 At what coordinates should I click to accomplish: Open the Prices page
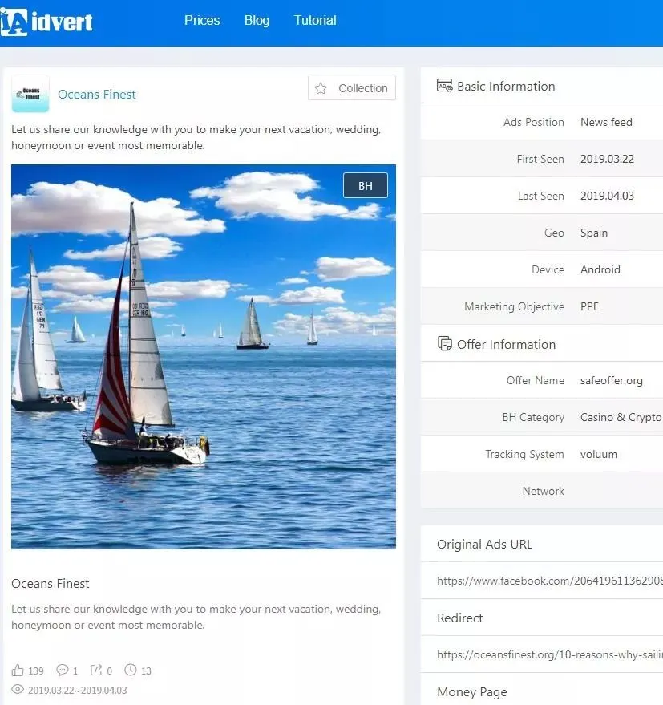click(202, 20)
